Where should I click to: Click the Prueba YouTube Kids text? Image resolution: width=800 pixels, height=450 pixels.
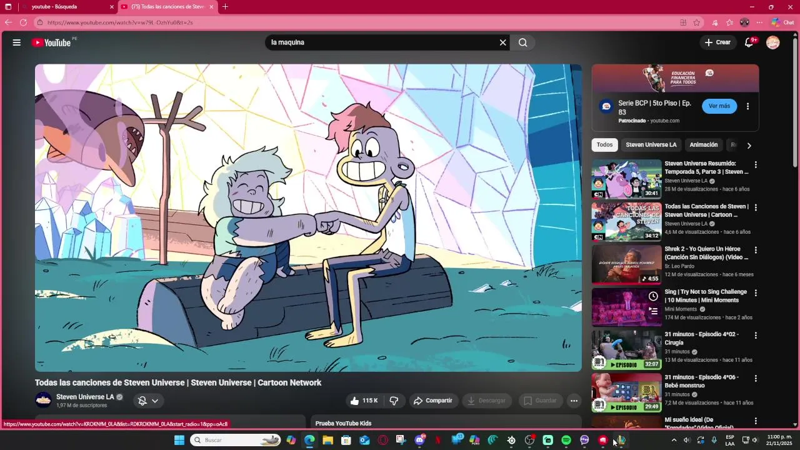click(x=343, y=423)
